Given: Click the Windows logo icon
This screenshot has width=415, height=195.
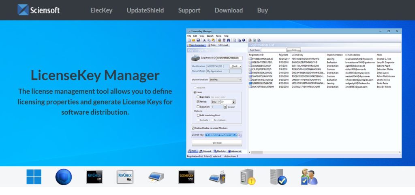Looking at the screenshot, I should coord(34,177).
